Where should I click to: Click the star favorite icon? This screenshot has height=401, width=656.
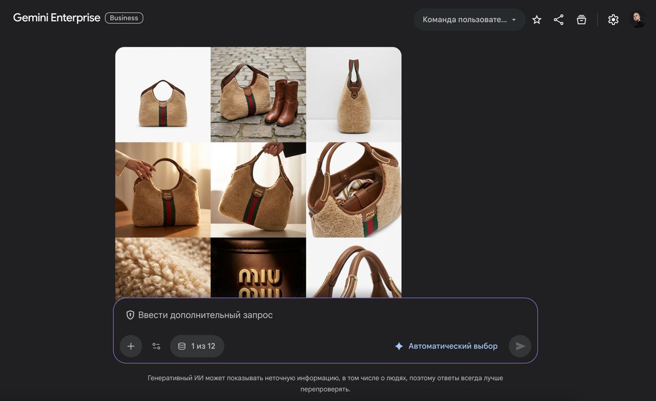pyautogui.click(x=537, y=20)
